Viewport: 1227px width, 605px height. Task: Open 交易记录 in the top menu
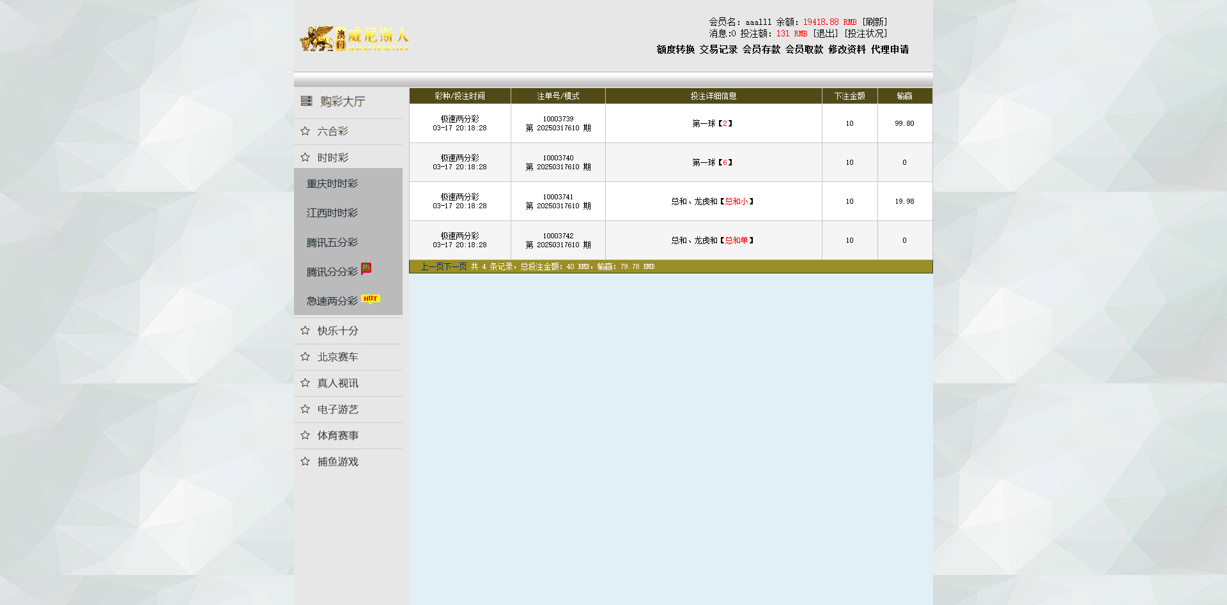coord(718,50)
